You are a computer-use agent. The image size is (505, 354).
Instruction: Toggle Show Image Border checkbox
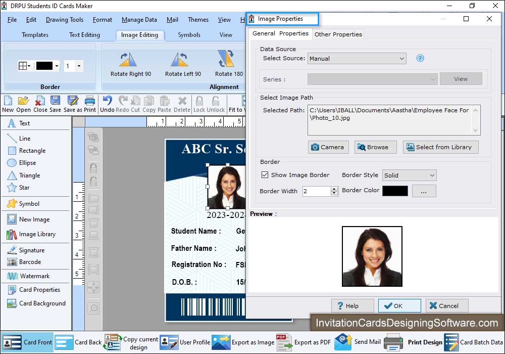tap(265, 175)
